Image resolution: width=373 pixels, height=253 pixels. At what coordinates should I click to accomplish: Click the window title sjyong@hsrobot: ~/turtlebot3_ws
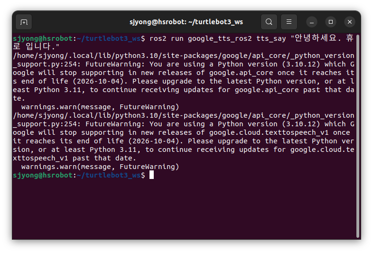click(x=186, y=22)
